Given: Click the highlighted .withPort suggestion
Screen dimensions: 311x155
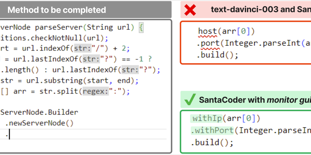Looking at the screenshot, I should tap(212, 130).
